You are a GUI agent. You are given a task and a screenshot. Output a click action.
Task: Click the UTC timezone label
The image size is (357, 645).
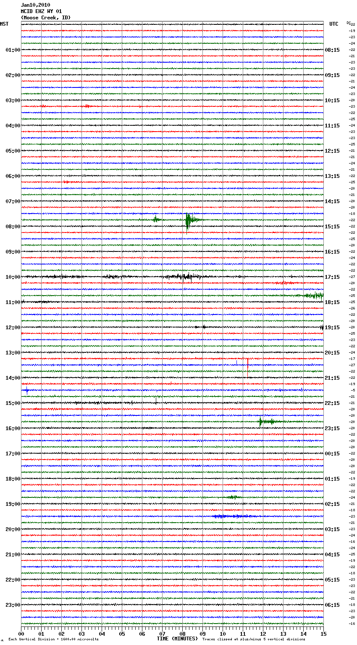(333, 24)
